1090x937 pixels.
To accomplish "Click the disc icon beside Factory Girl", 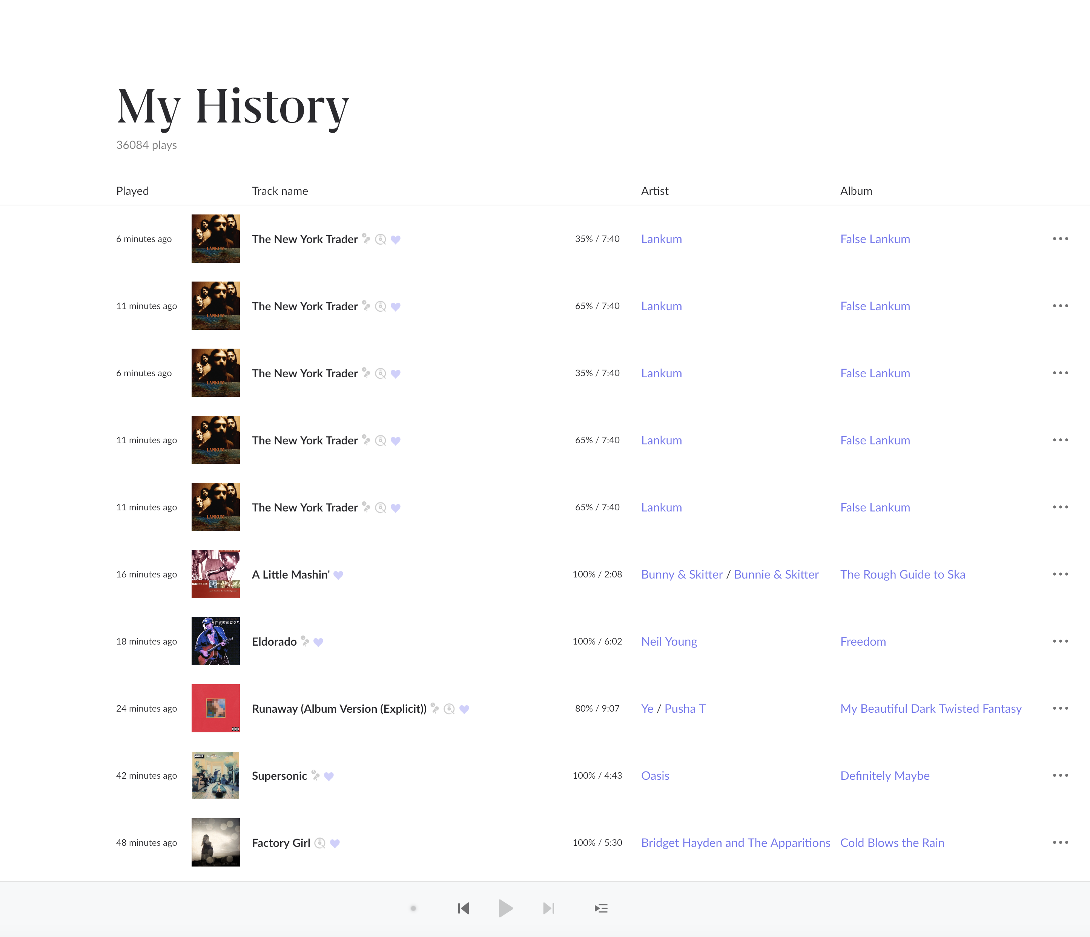I will coord(320,844).
